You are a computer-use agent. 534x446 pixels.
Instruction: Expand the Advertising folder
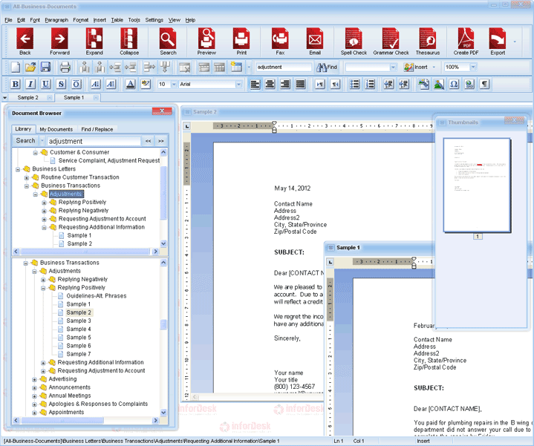click(34, 379)
